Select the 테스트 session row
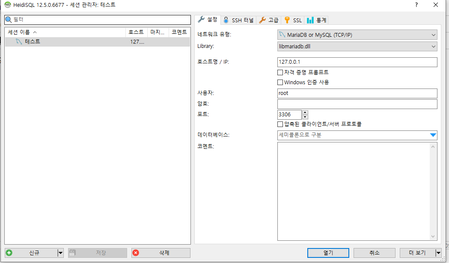This screenshot has height=263, width=449. 97,42
